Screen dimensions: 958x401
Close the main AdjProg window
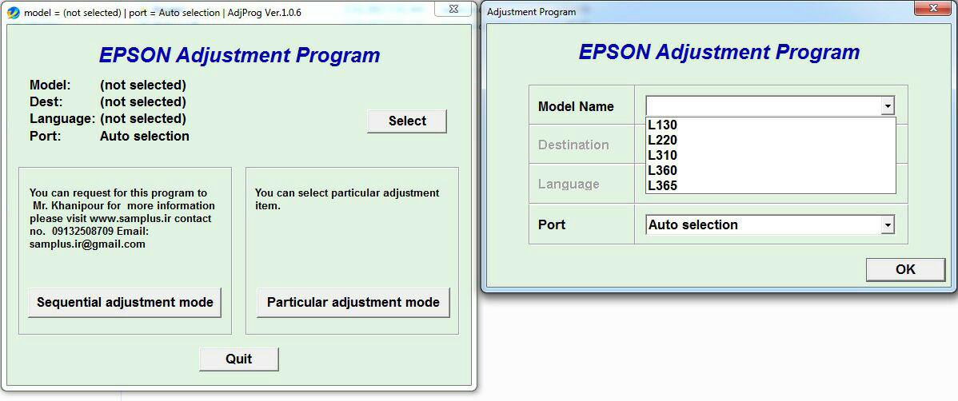[455, 8]
